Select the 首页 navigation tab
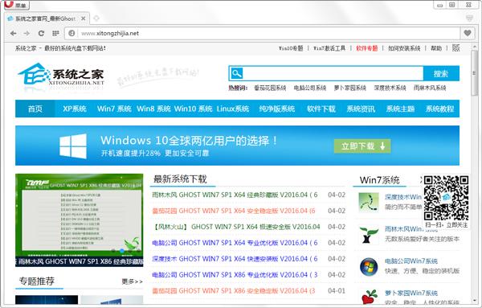Image resolution: width=482 pixels, height=308 pixels. [x=35, y=109]
